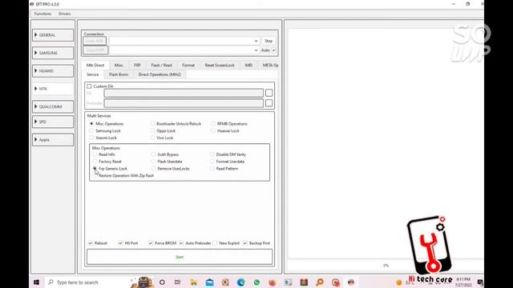Toggle the HS Port checkbox
The image size is (513, 288).
click(x=120, y=243)
